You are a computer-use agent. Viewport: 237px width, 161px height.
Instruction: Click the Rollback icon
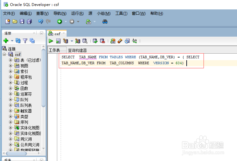pos(102,41)
